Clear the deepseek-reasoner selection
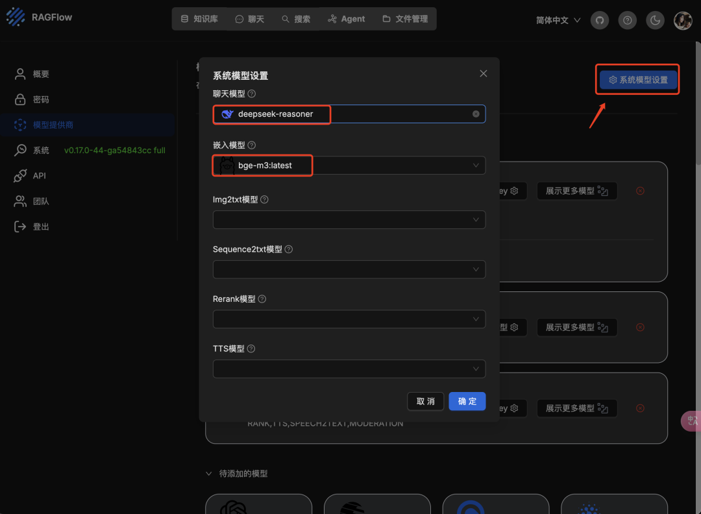Screen dimensions: 701x514 [476, 114]
